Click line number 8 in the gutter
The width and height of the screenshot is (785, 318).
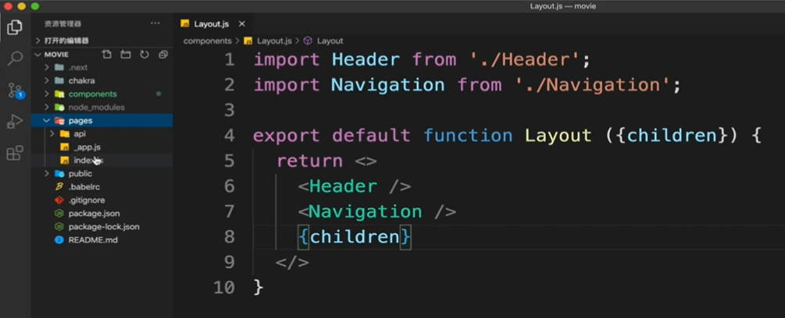tap(229, 237)
